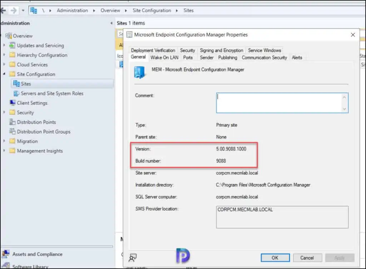The height and width of the screenshot is (269, 366).
Task: Expand the Security tree node
Action: (4, 112)
